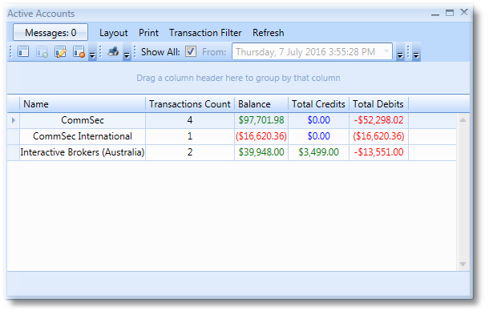Click the -$13,551.00 total debits cell
The width and height of the screenshot is (489, 315).
coord(378,152)
